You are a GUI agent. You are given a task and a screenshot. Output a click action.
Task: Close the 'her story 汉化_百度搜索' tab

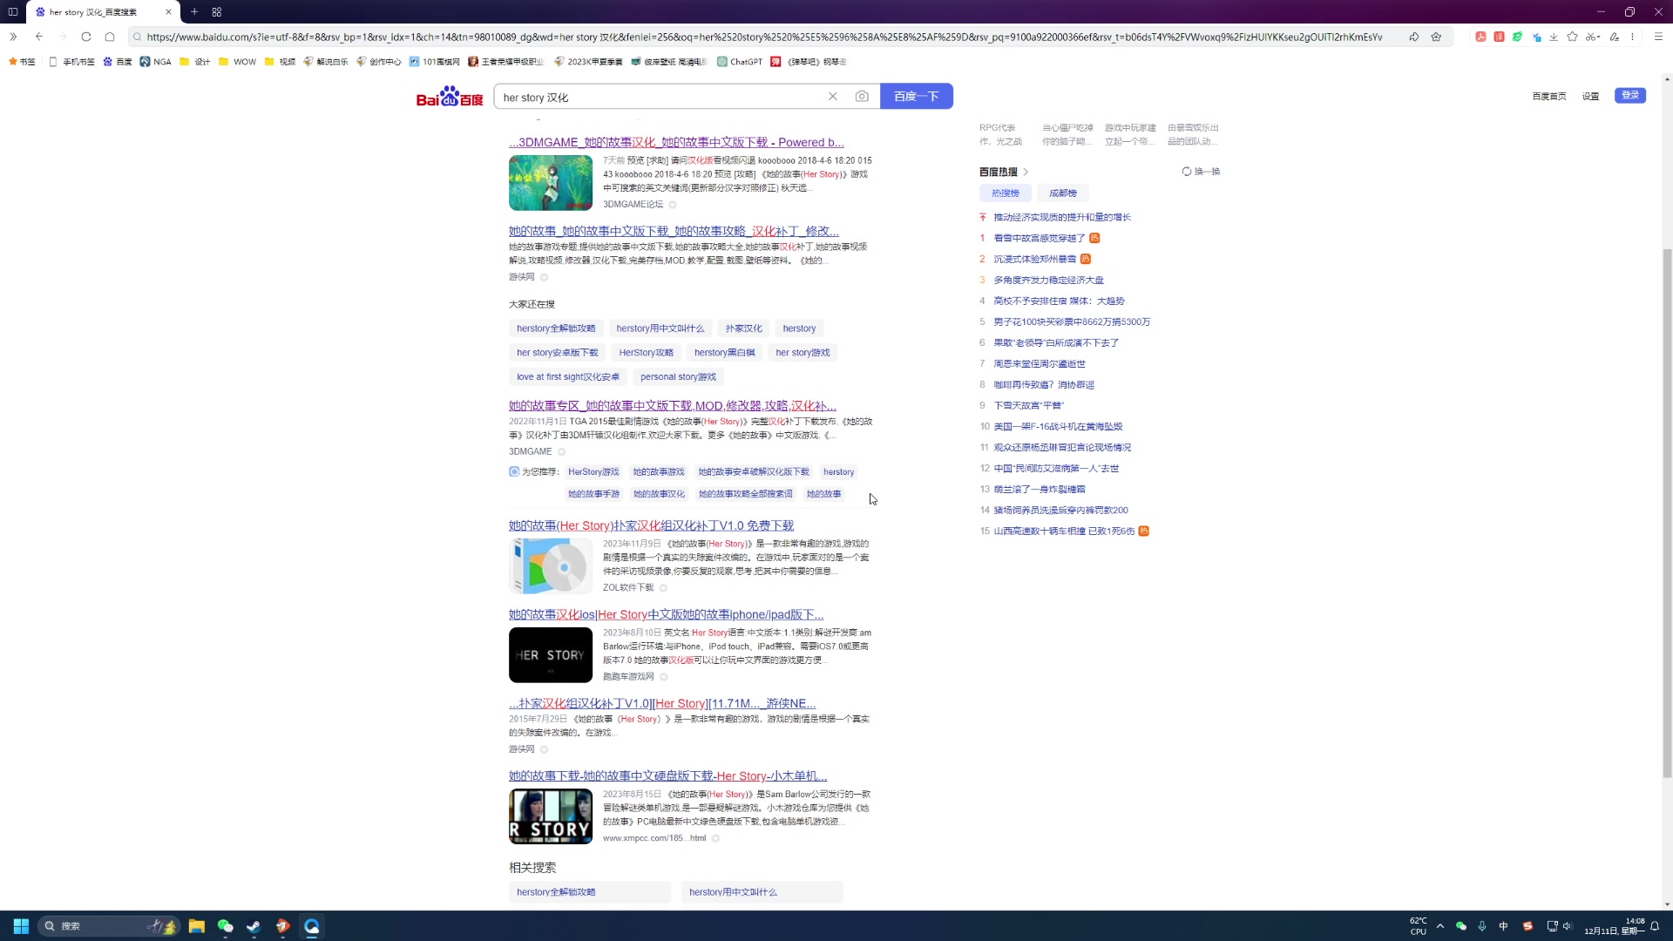click(168, 12)
